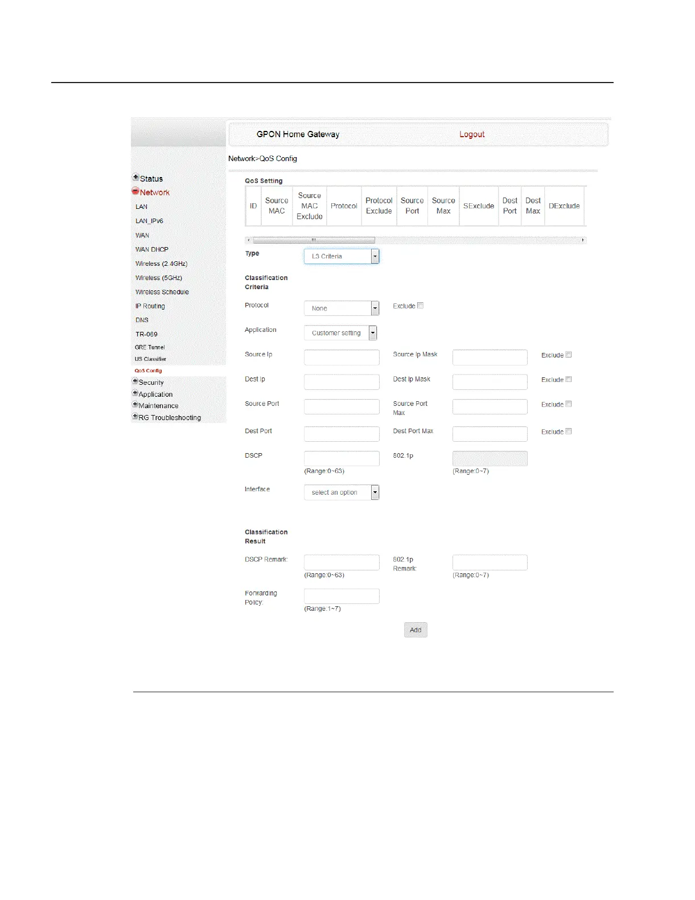Open Wireless (5GHz) settings
Image resolution: width=695 pixels, height=900 pixels.
click(x=159, y=278)
